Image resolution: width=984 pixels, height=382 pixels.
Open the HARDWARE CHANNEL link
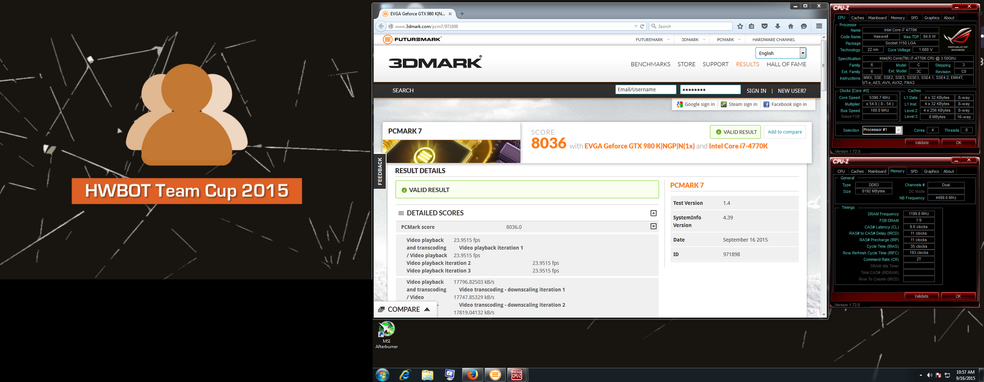click(774, 40)
